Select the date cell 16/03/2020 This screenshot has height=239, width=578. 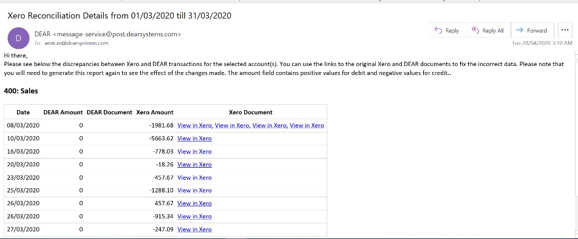(x=23, y=151)
